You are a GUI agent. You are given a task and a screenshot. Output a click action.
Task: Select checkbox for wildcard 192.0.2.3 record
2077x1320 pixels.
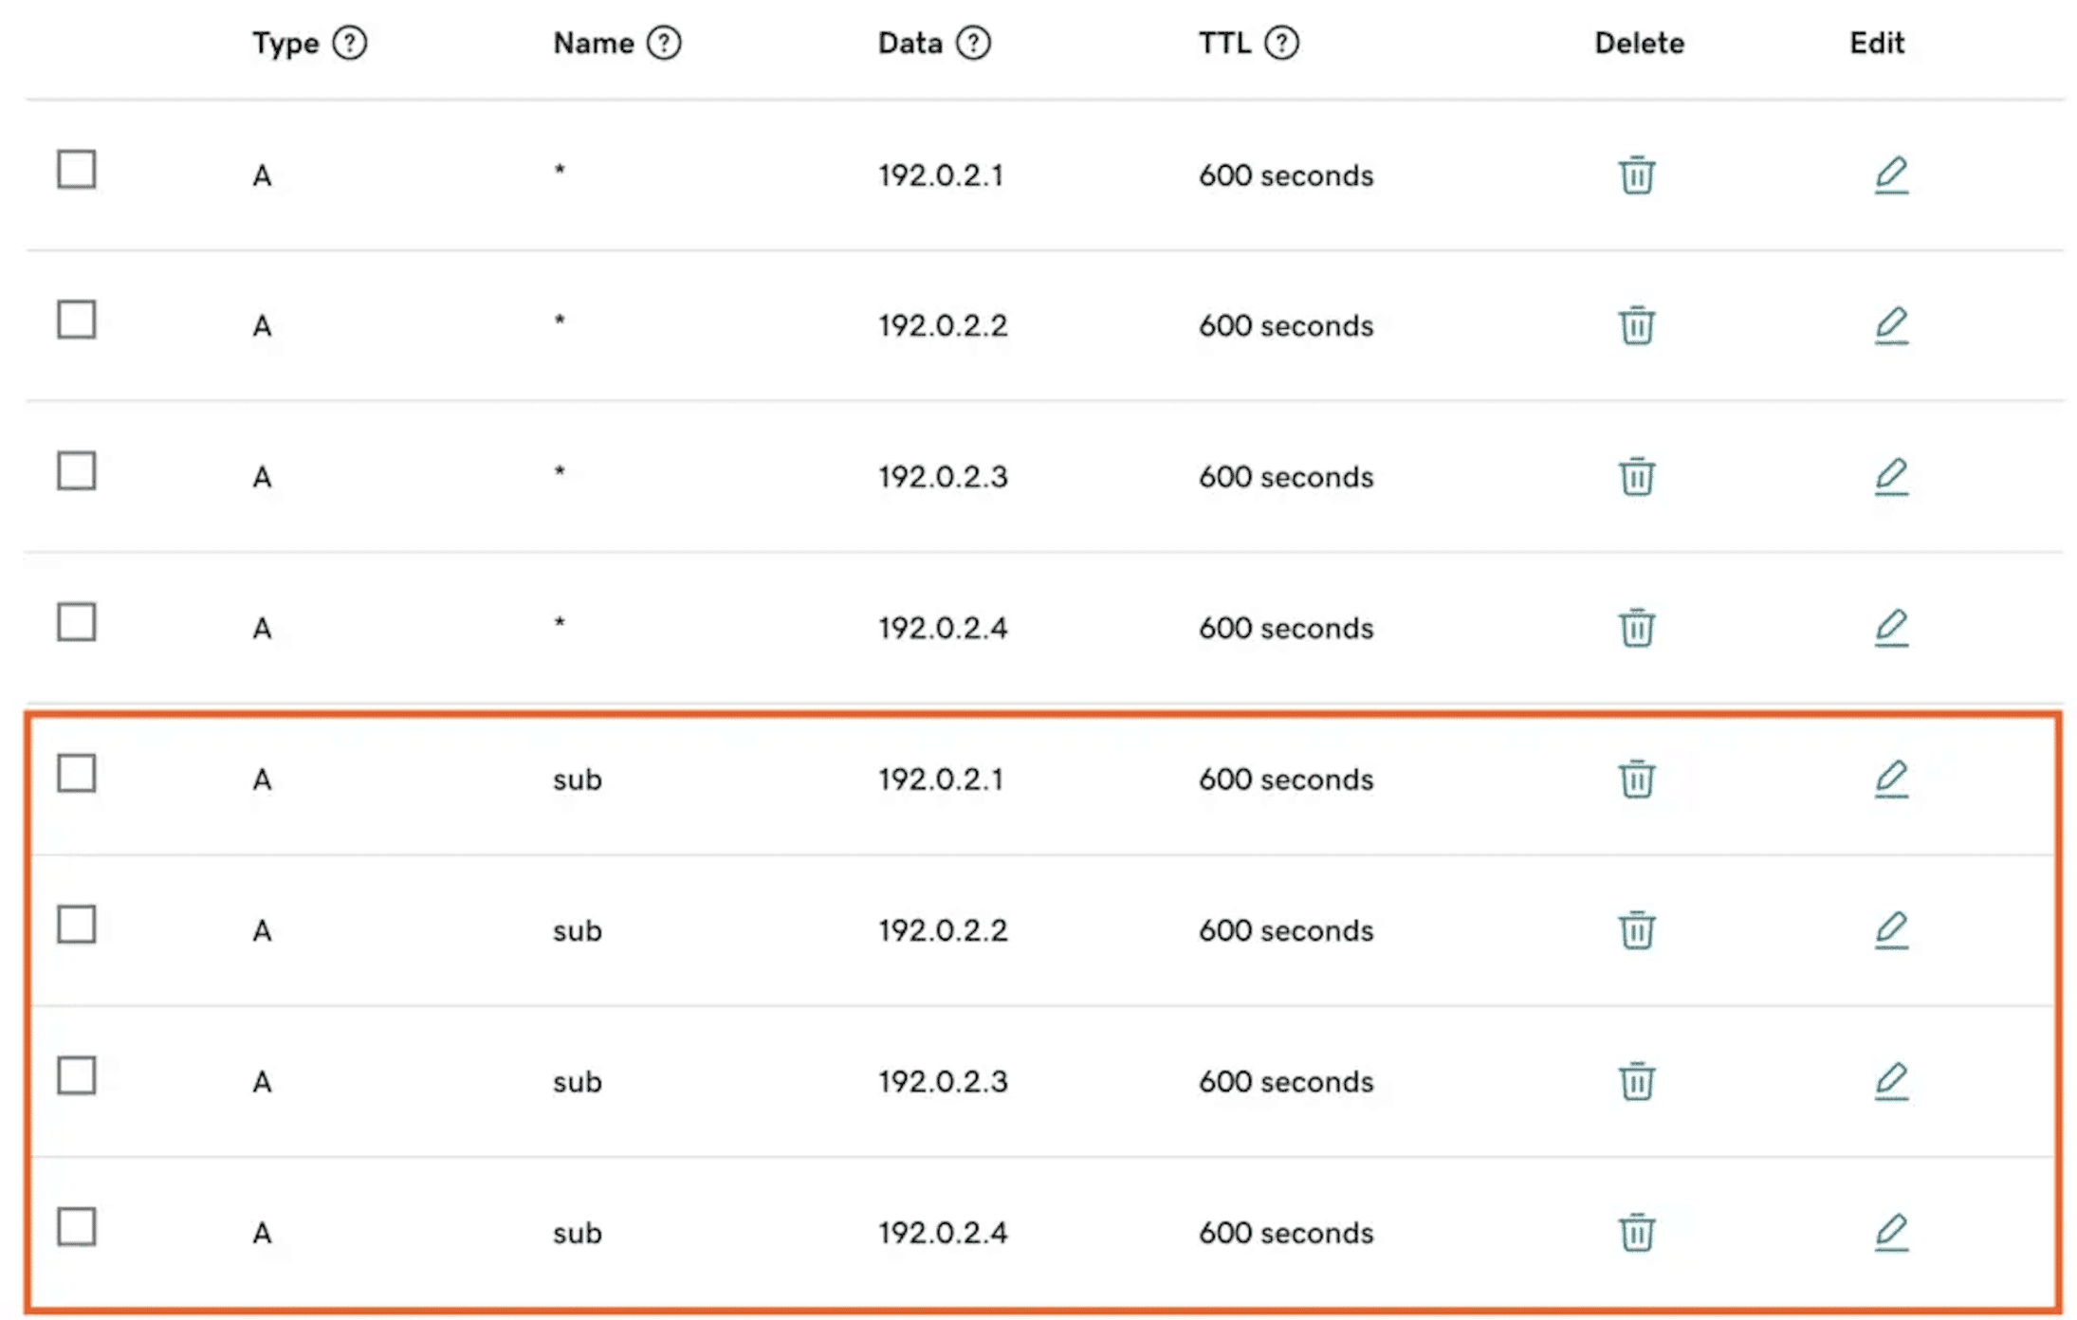click(x=77, y=471)
